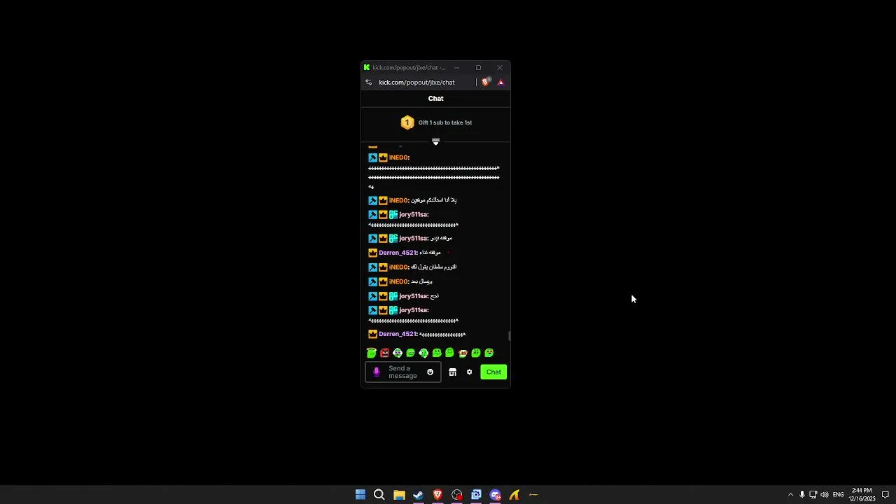Select the kick.com/popout/jlxe/chat address text

416,82
